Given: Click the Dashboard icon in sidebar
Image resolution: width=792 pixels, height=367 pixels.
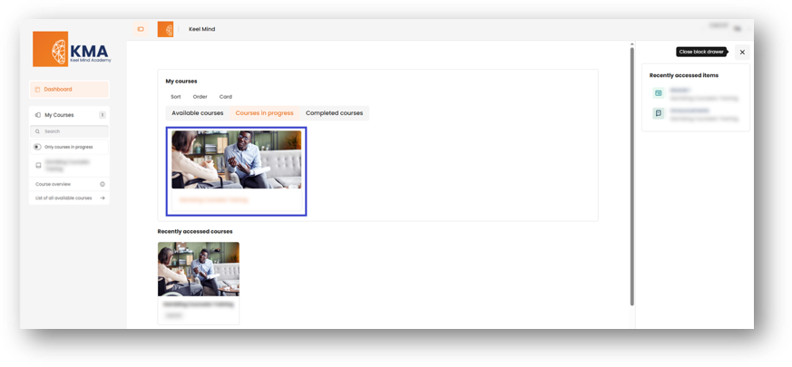Looking at the screenshot, I should point(37,90).
